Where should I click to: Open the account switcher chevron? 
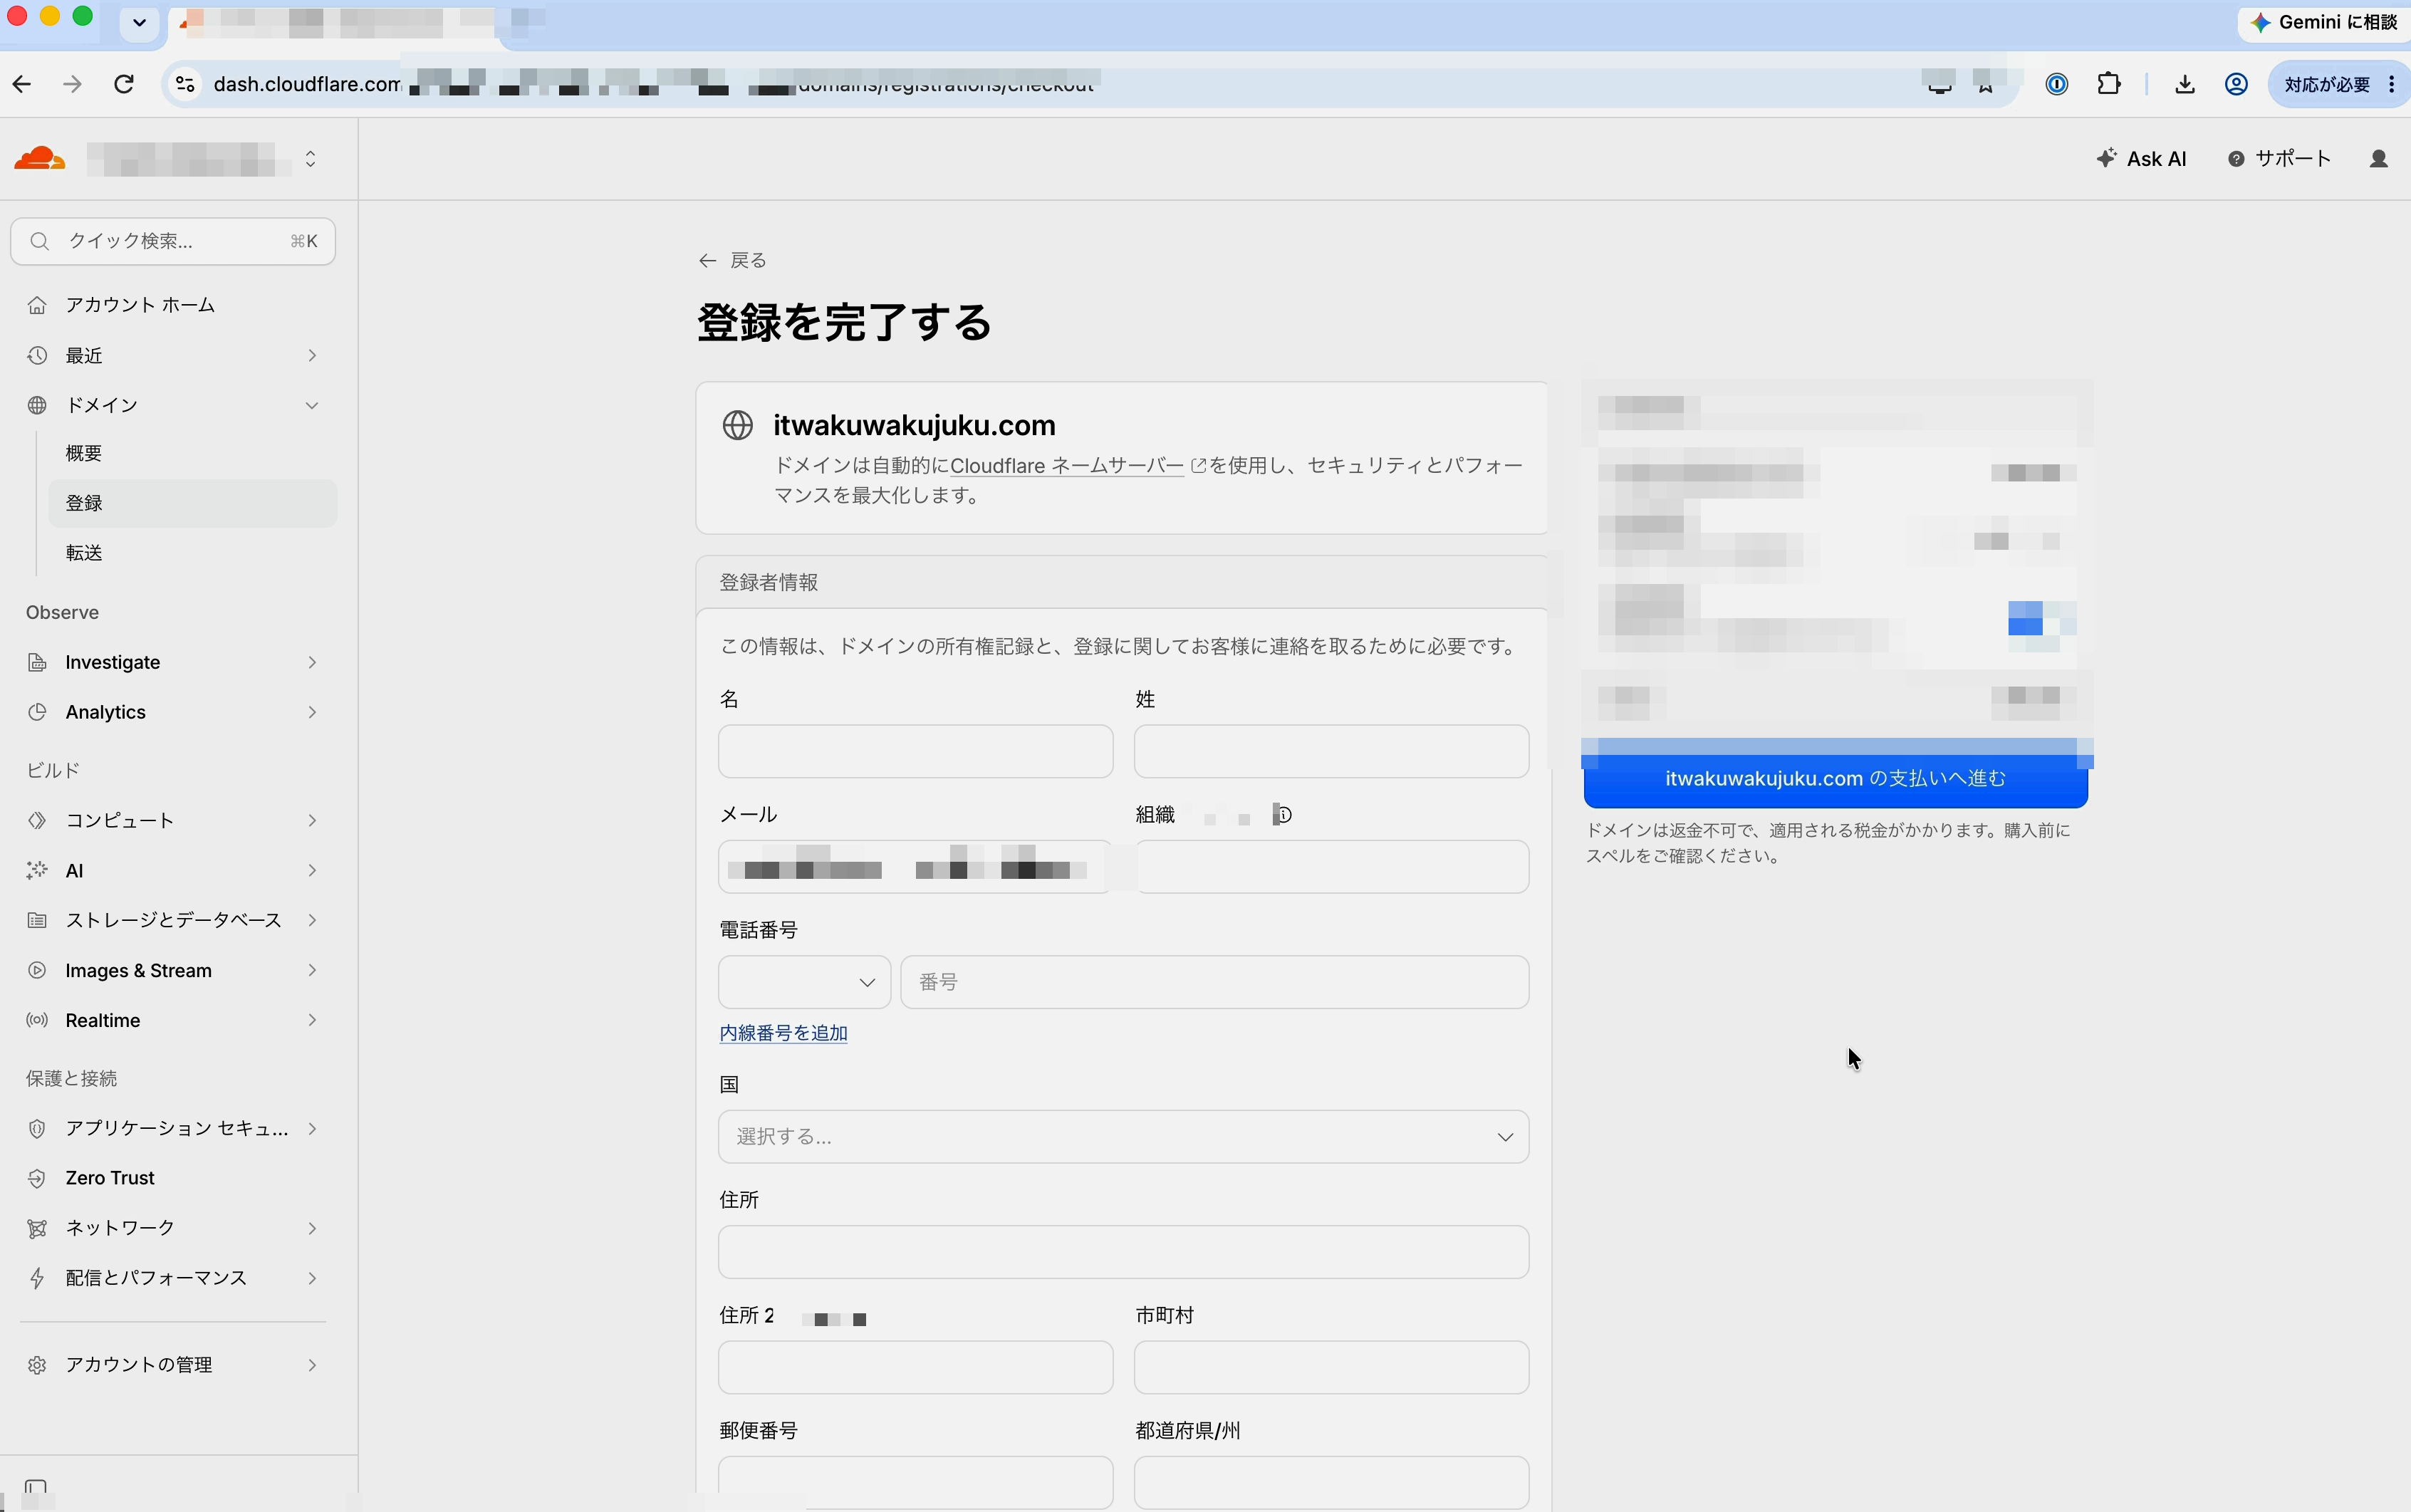[x=311, y=159]
